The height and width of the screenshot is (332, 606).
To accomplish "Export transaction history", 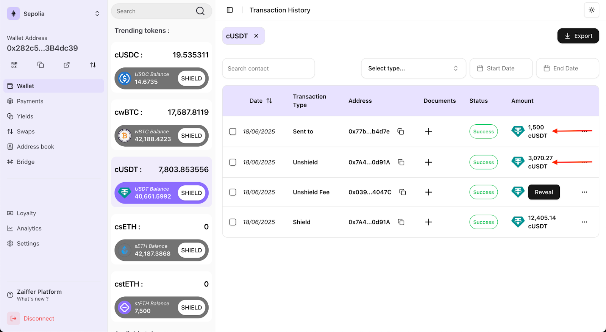I will (578, 36).
